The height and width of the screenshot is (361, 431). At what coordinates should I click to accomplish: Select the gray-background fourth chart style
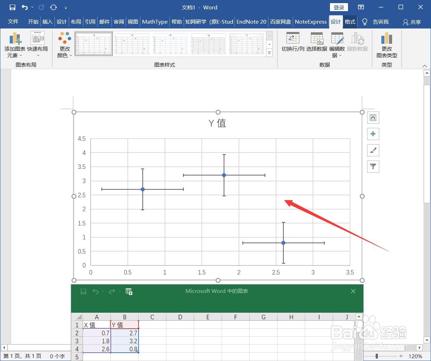click(208, 44)
